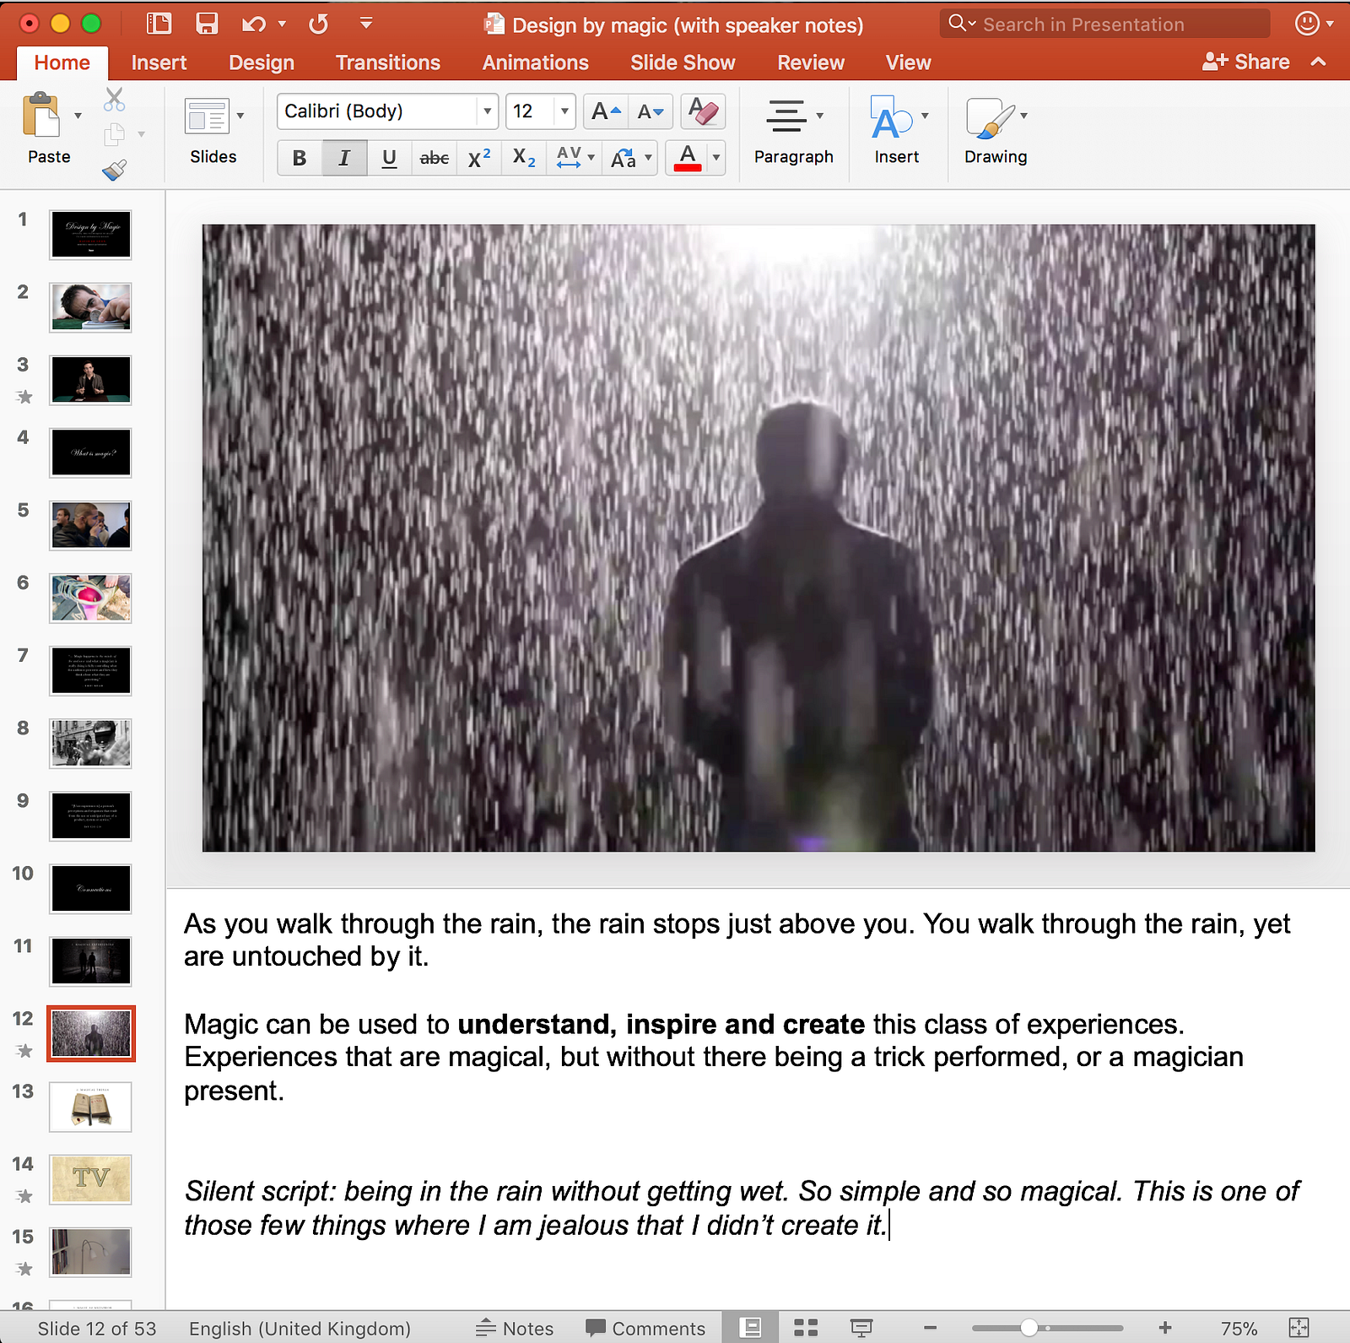Toggle Italic formatting
Image resolution: width=1350 pixels, height=1343 pixels.
[x=344, y=158]
